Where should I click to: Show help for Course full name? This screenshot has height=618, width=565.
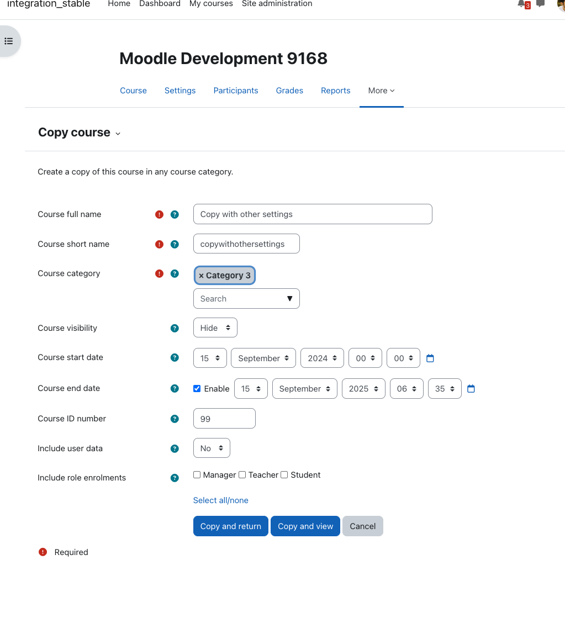click(x=175, y=214)
